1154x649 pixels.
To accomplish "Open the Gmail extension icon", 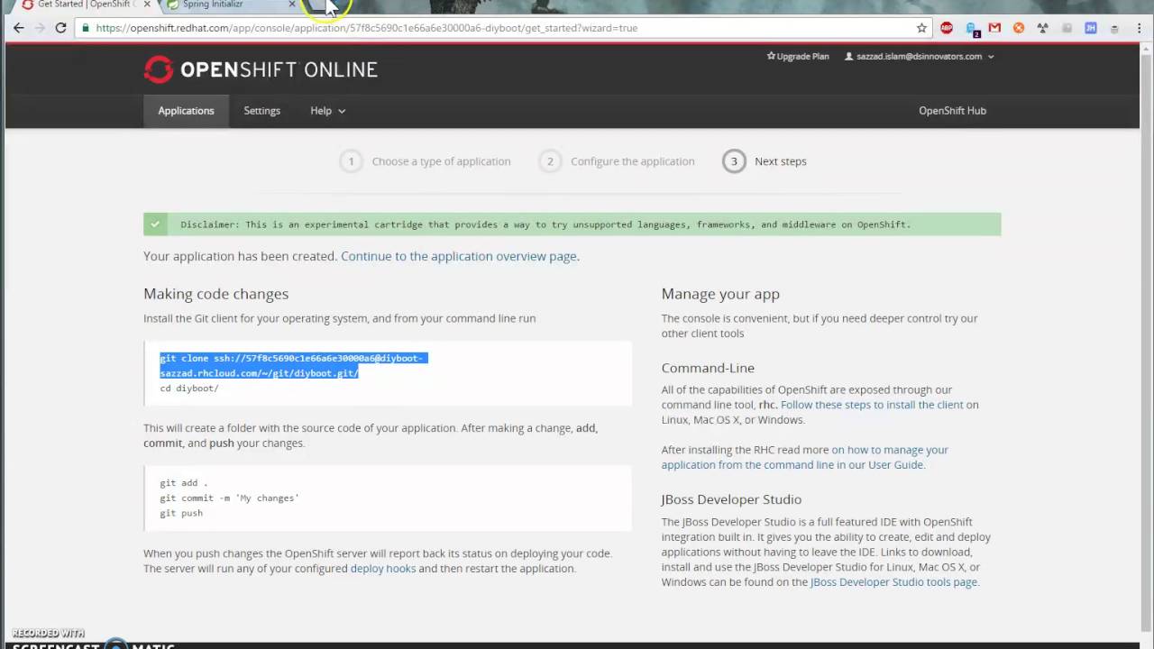I will (x=994, y=28).
